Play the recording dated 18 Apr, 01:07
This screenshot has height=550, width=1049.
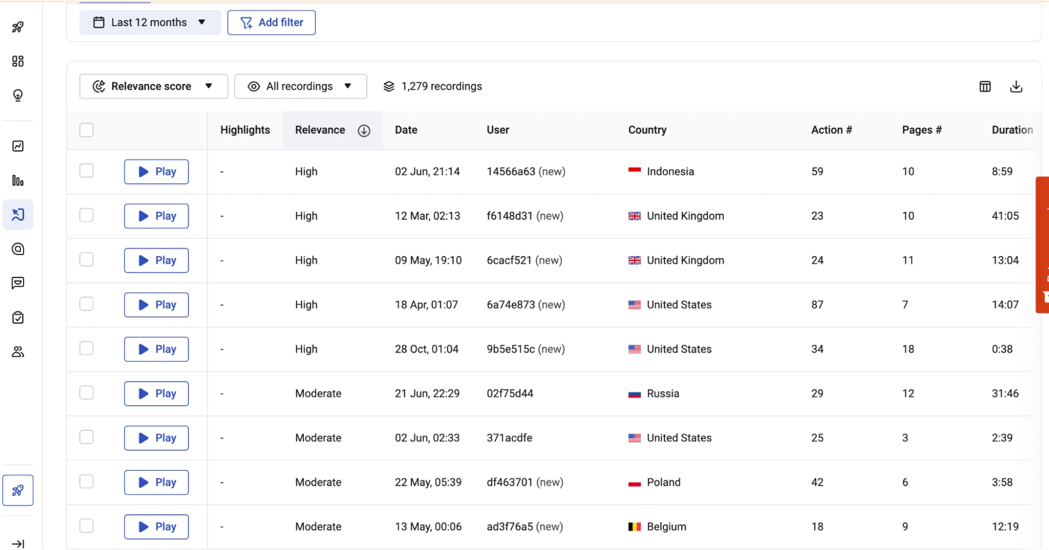156,305
